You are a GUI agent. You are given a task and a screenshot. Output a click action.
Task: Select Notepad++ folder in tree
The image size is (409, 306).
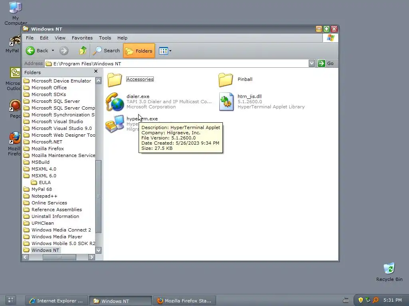(x=44, y=196)
